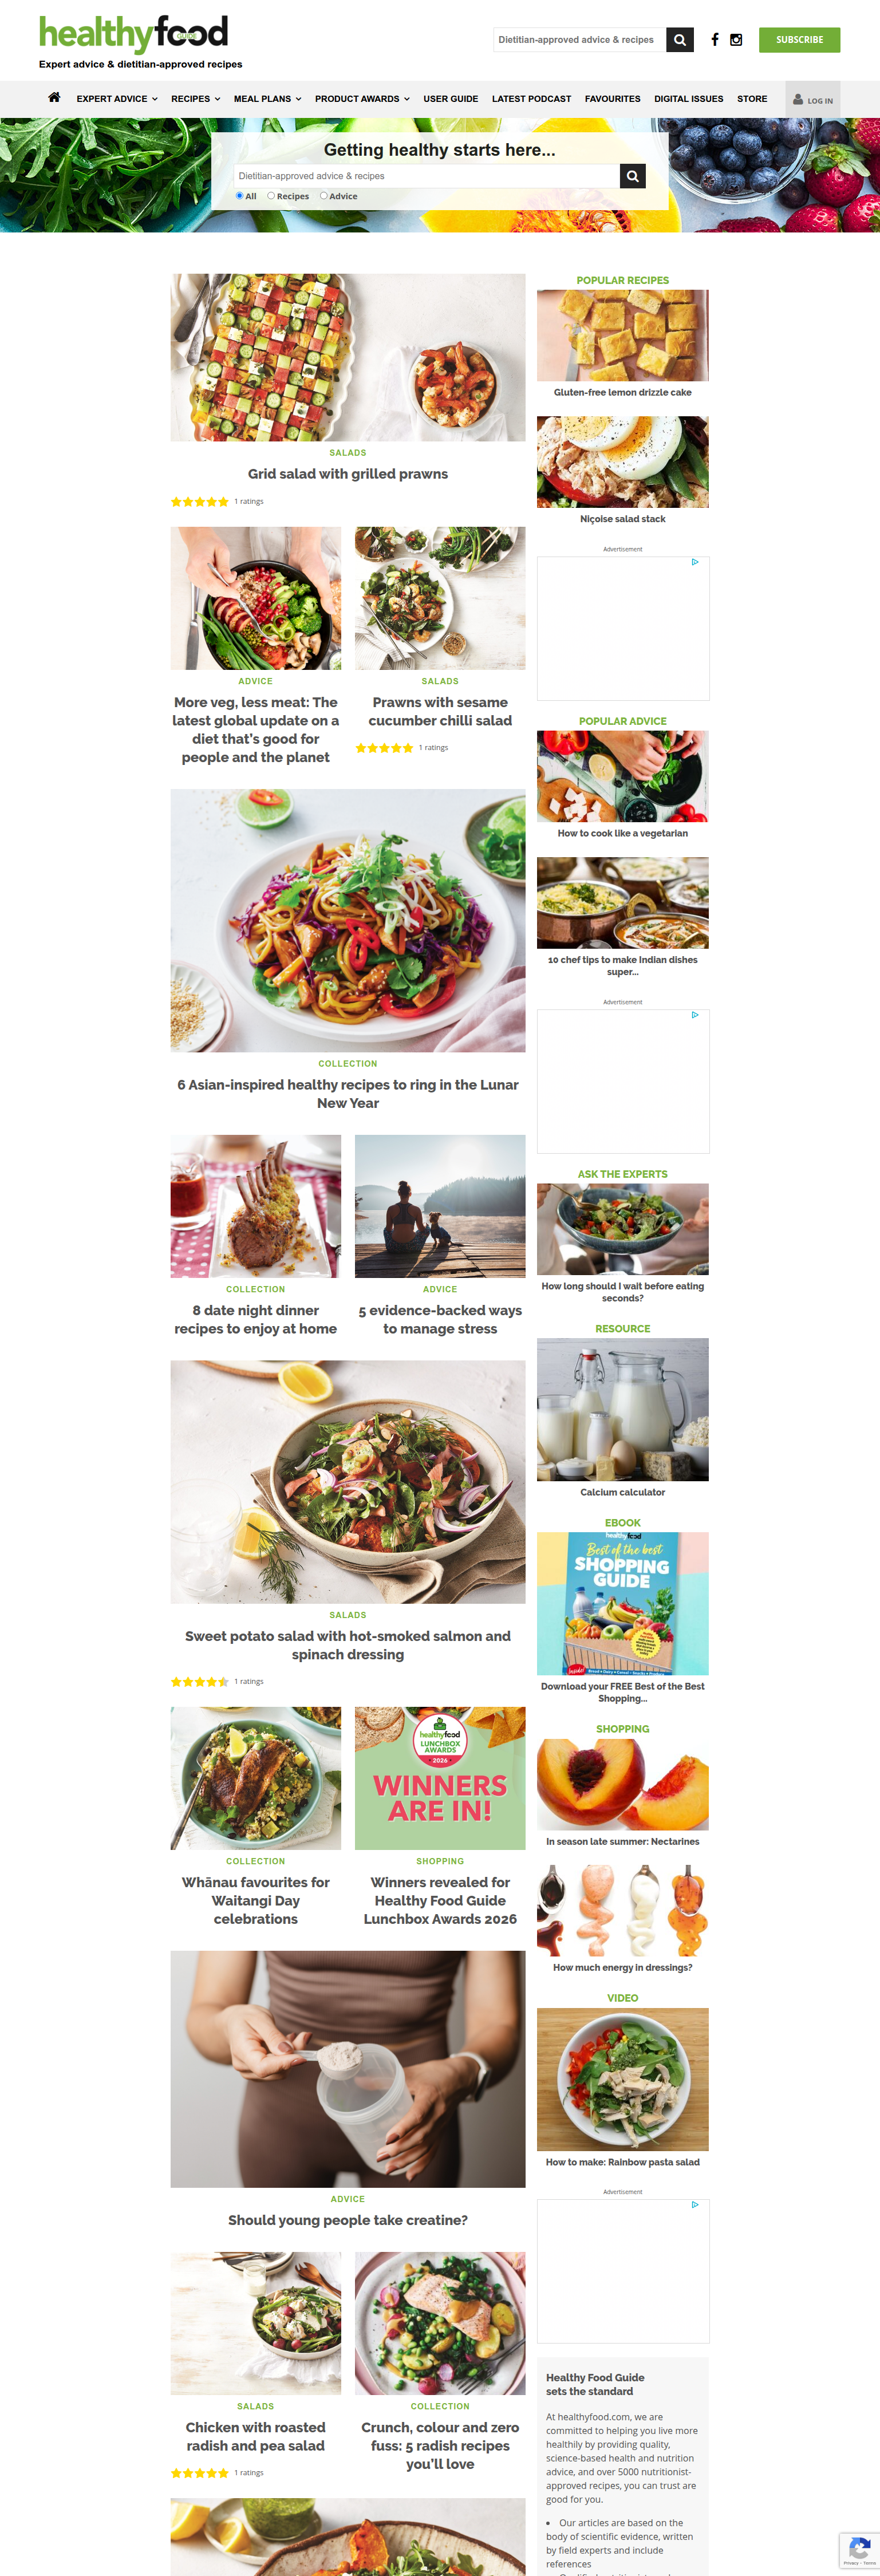Image resolution: width=880 pixels, height=2576 pixels.
Task: Select the Advice search filter radio
Action: (x=324, y=196)
